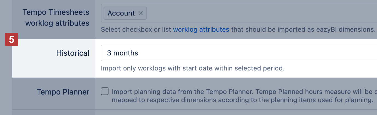Click the red step 5 badge

point(12,40)
